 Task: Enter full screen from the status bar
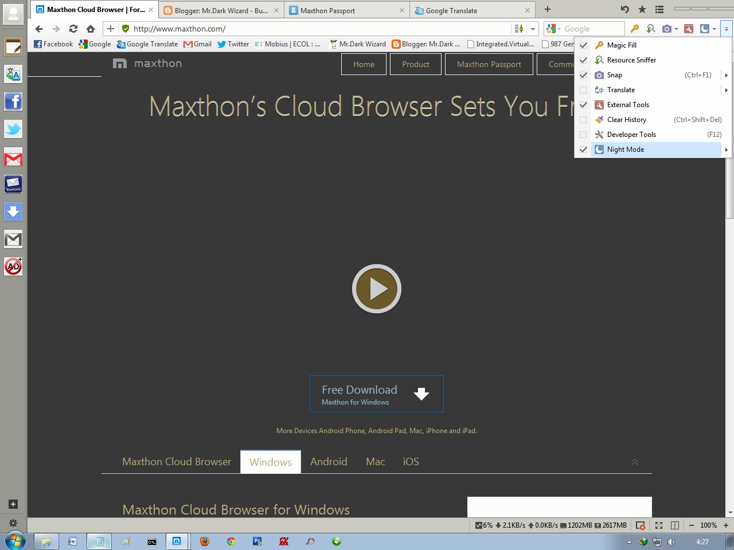(x=659, y=525)
